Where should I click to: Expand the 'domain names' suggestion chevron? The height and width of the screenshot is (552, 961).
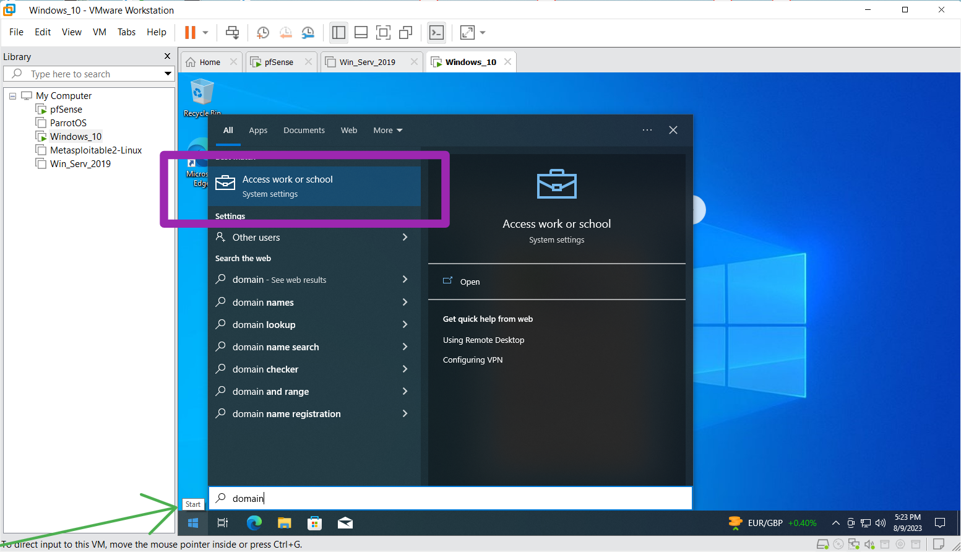[x=405, y=302]
